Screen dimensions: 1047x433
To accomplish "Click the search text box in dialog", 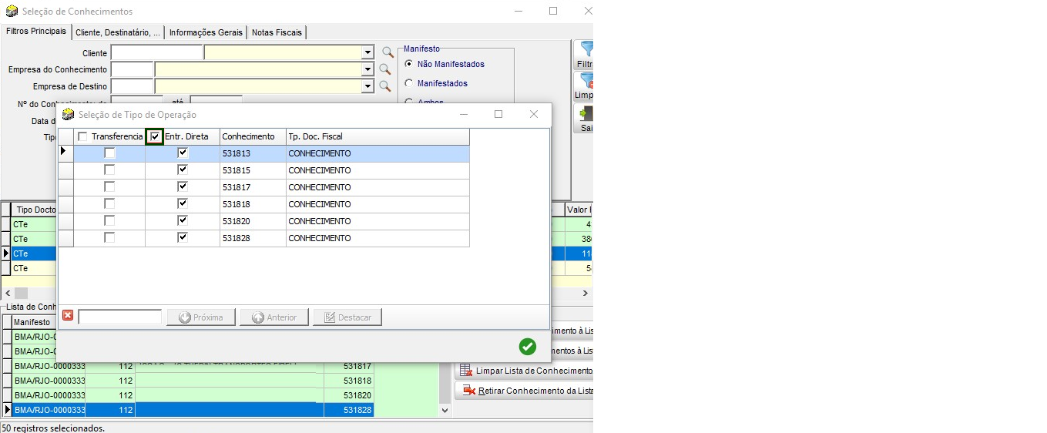I will (x=120, y=317).
